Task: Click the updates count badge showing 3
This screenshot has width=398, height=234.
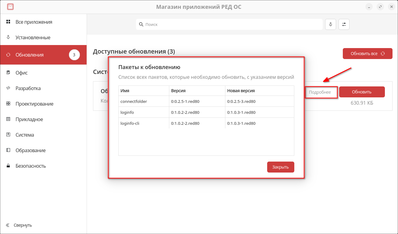Action: click(74, 55)
